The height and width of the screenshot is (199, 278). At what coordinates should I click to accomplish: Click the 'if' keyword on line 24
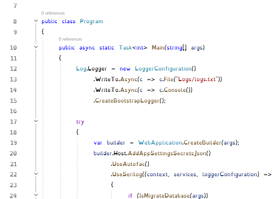[130, 195]
